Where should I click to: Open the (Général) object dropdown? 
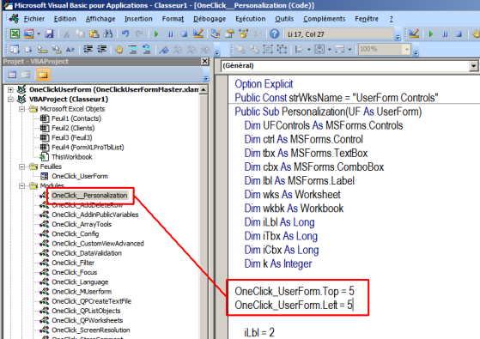pyautogui.click(x=474, y=66)
